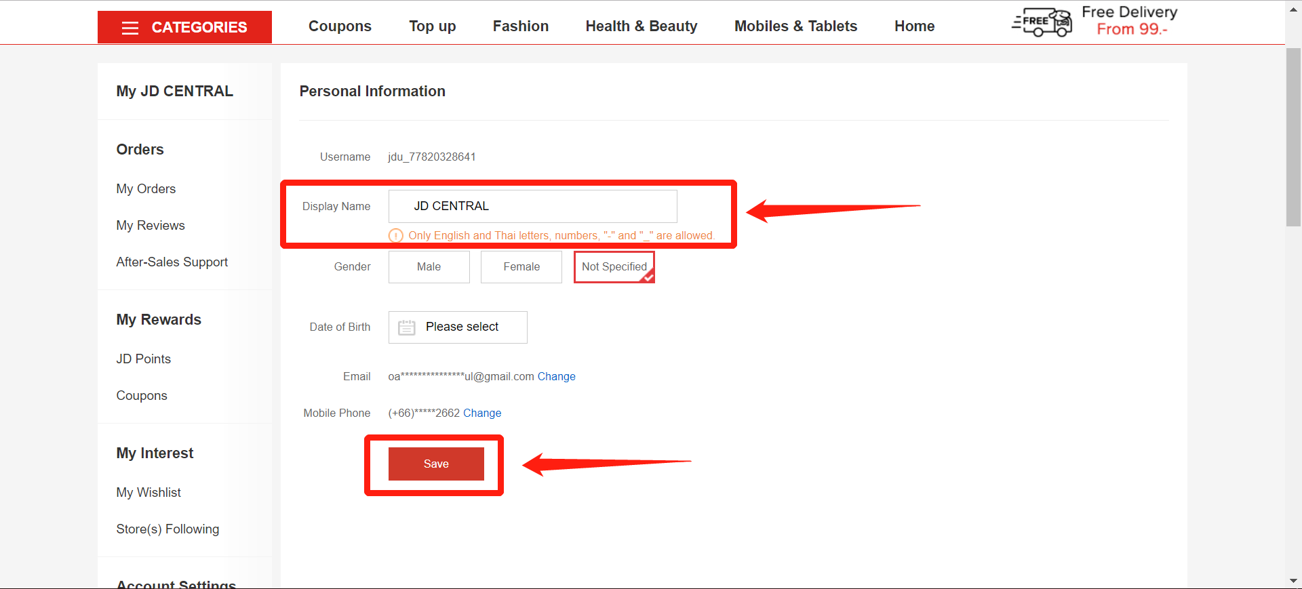The height and width of the screenshot is (589, 1302).
Task: Open My Reviews in sidebar
Action: pos(151,226)
